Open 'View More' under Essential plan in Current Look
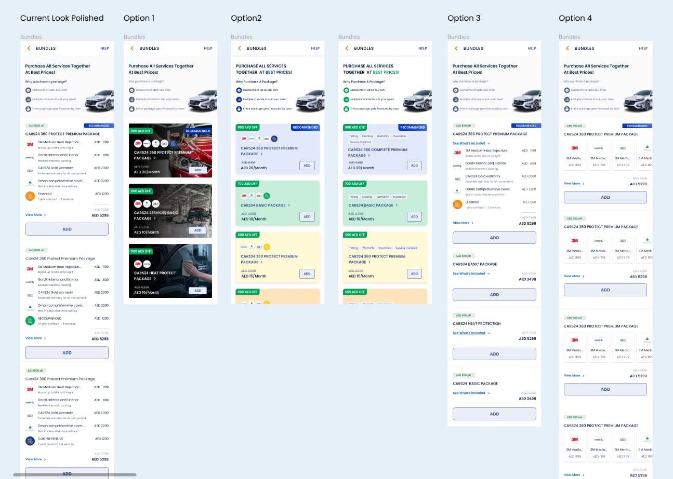673x479 pixels. (x=35, y=215)
